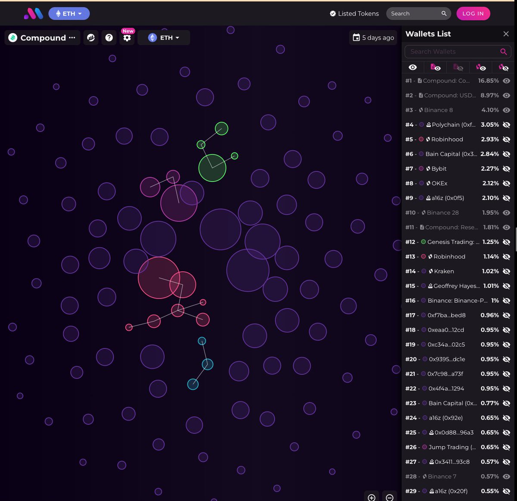517x501 pixels.
Task: Toggle visibility of #28 Binance 7 wallet
Action: pos(507,476)
